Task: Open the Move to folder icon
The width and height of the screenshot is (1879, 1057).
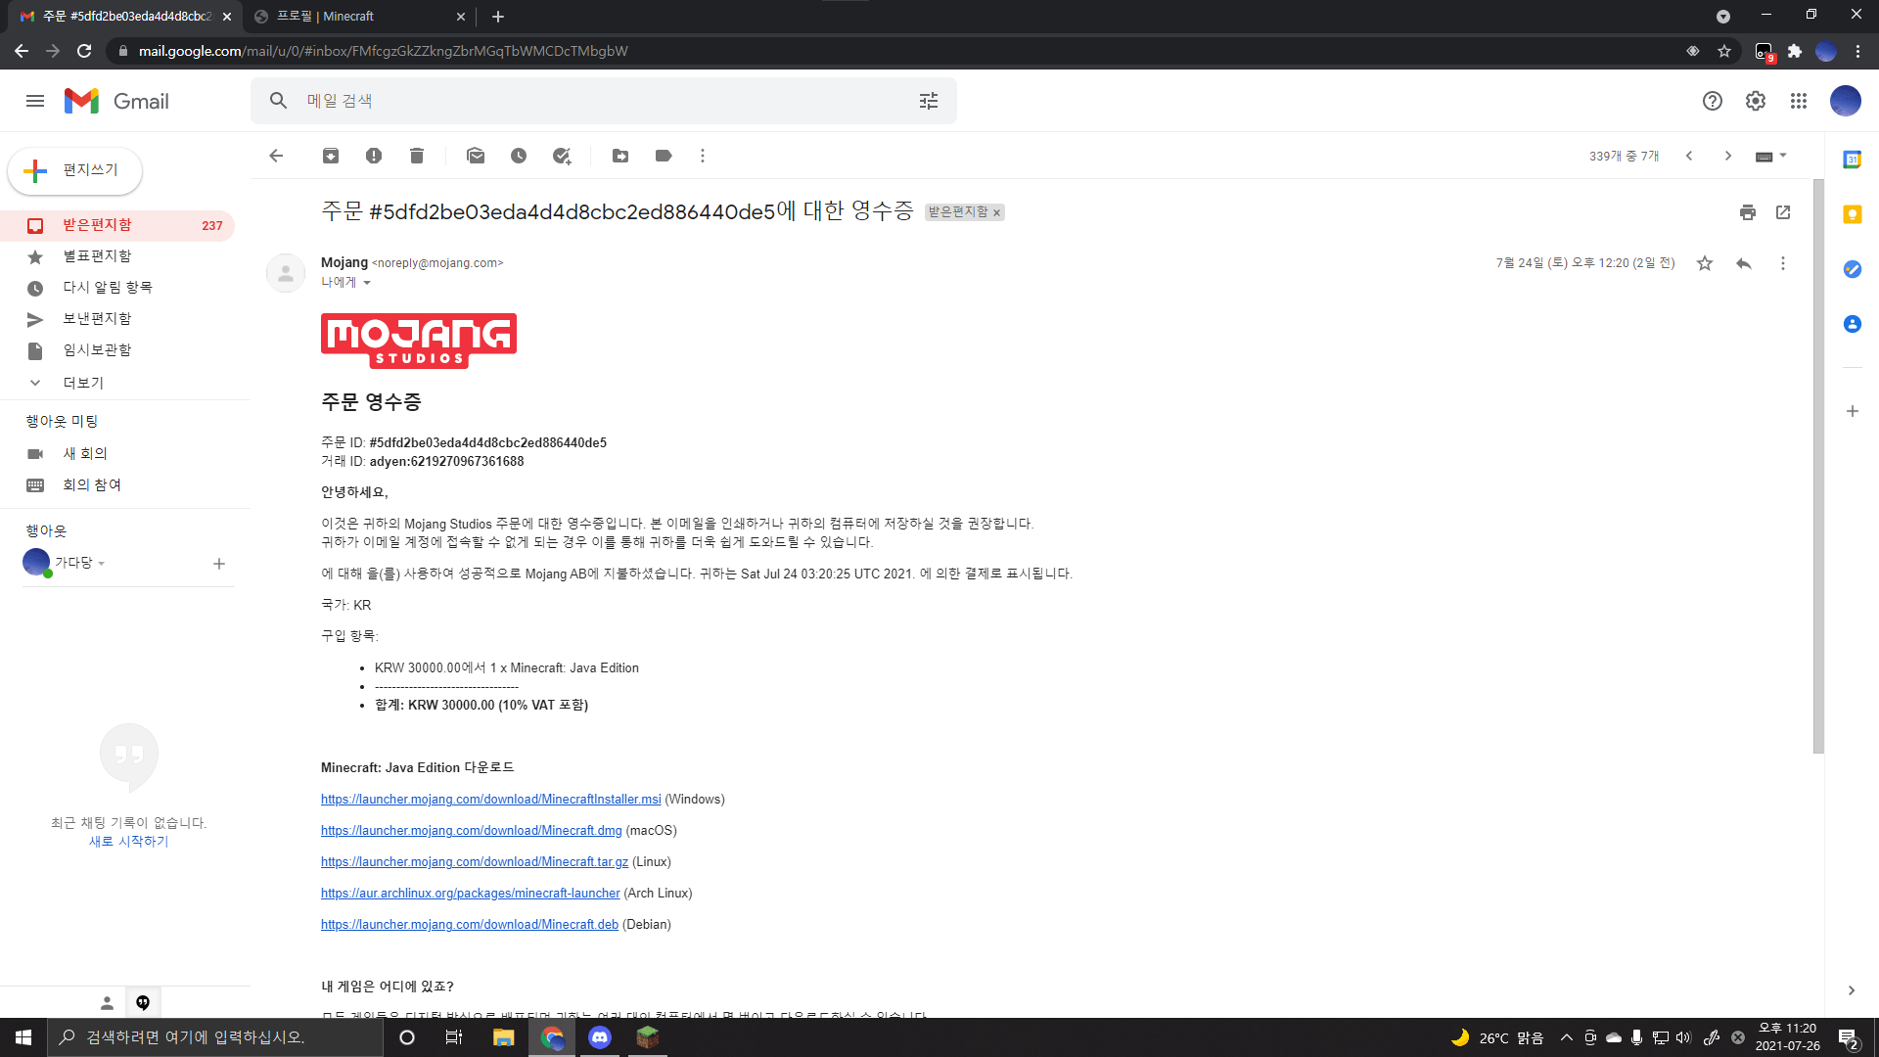Action: [620, 156]
